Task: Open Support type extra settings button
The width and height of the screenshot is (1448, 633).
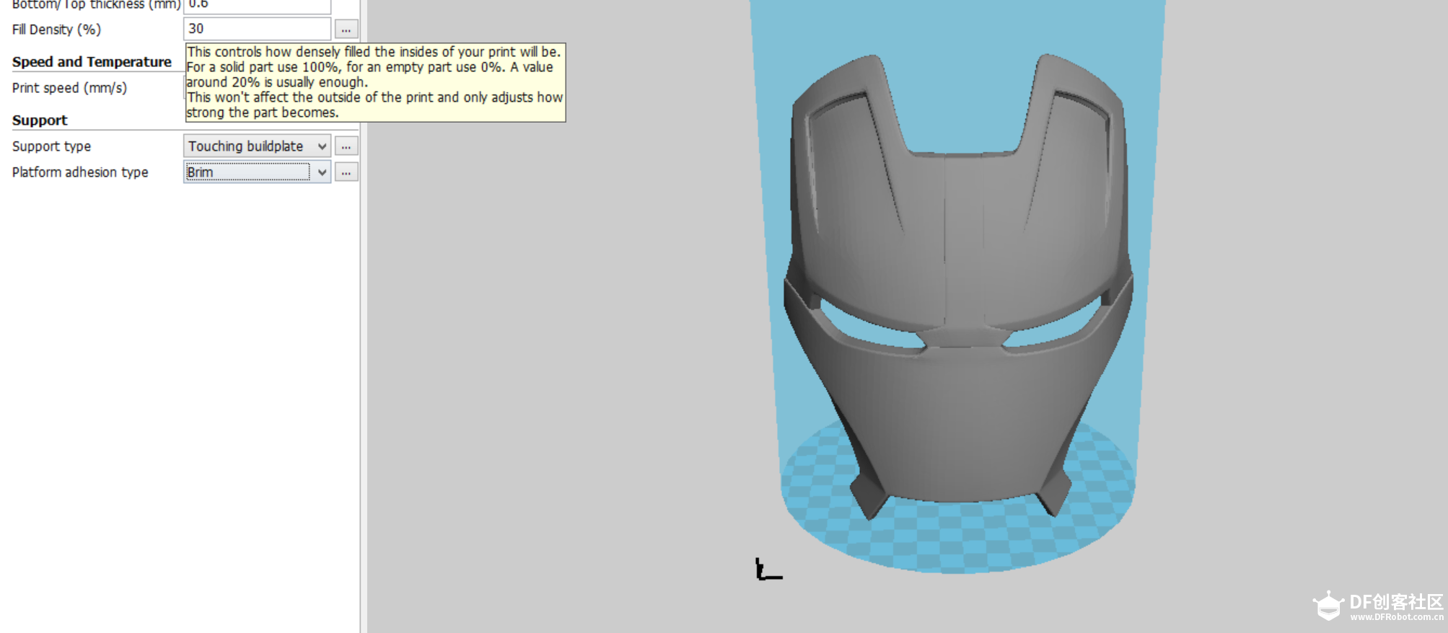Action: 346,146
